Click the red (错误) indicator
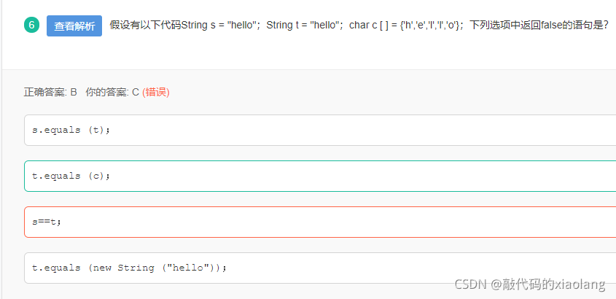616x299 pixels. [156, 93]
